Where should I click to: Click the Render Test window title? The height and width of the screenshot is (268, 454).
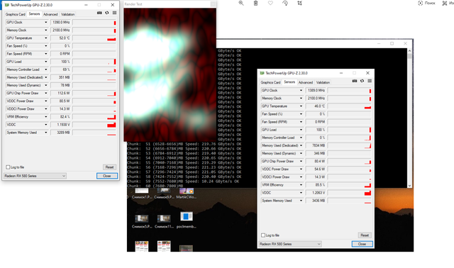pyautogui.click(x=133, y=4)
